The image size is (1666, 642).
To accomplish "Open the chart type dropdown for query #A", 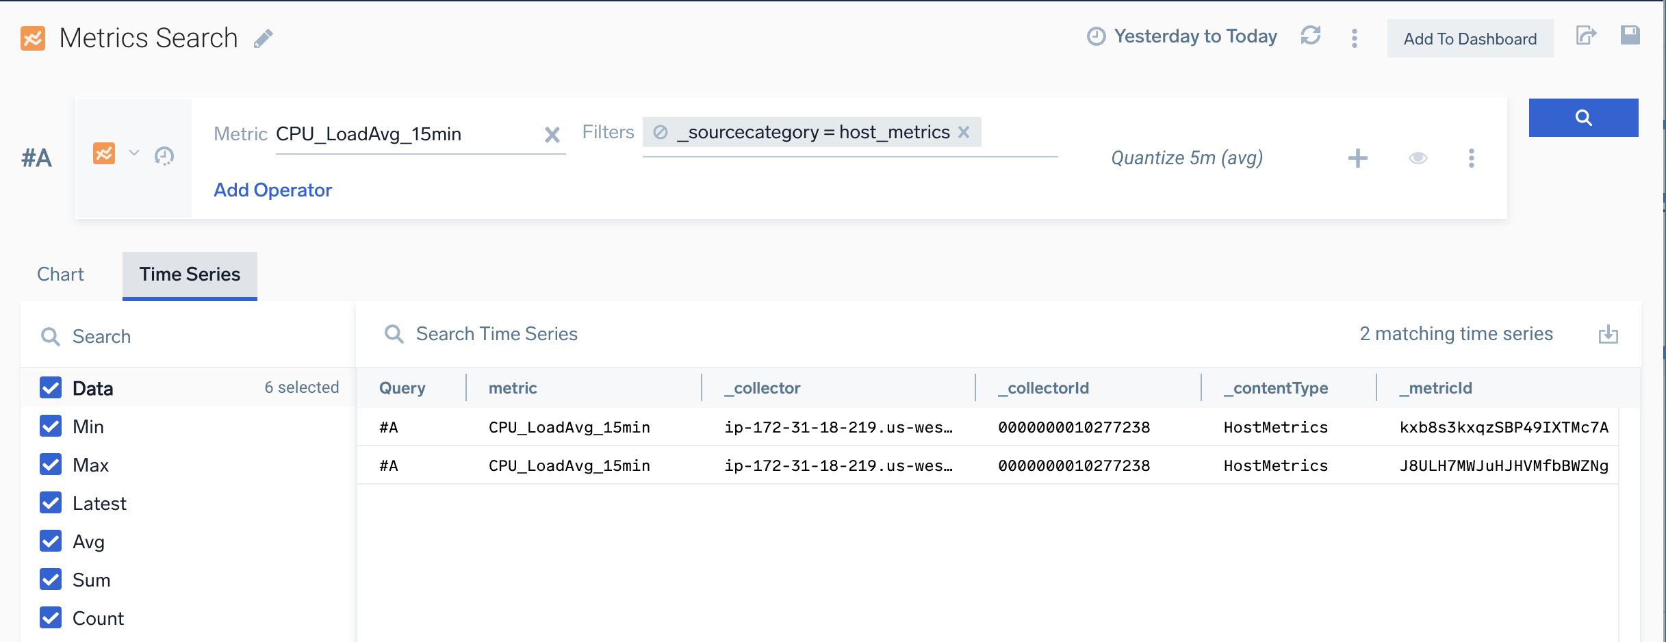I will [x=134, y=153].
